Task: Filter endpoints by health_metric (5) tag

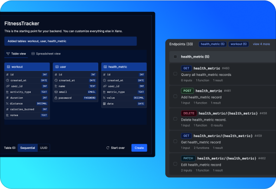Action: pos(212,44)
